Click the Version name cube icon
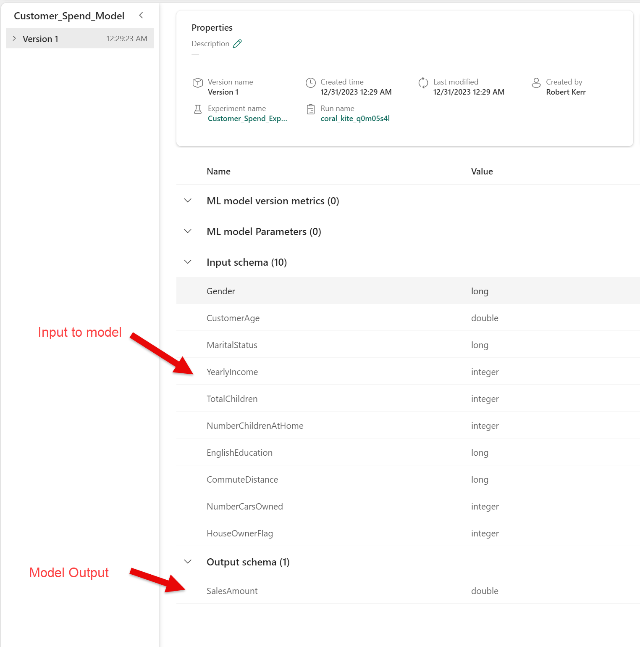This screenshot has height=647, width=640. point(197,83)
